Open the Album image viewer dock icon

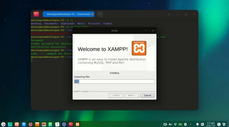click(x=44, y=124)
